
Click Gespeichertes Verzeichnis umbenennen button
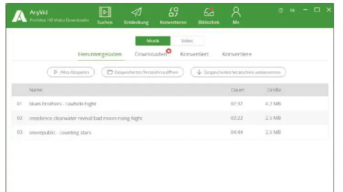238,72
